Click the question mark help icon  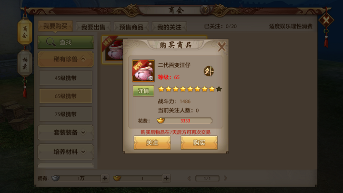(x=205, y=10)
